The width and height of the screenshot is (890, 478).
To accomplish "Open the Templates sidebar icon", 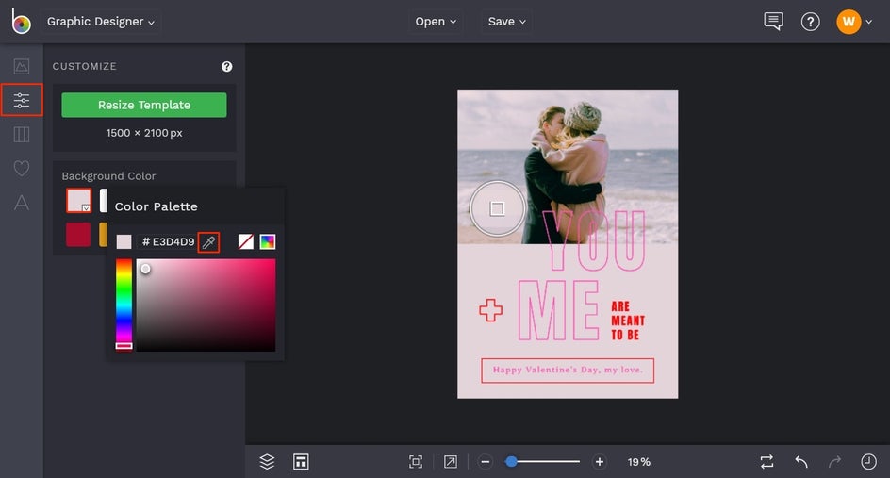I will click(x=22, y=135).
